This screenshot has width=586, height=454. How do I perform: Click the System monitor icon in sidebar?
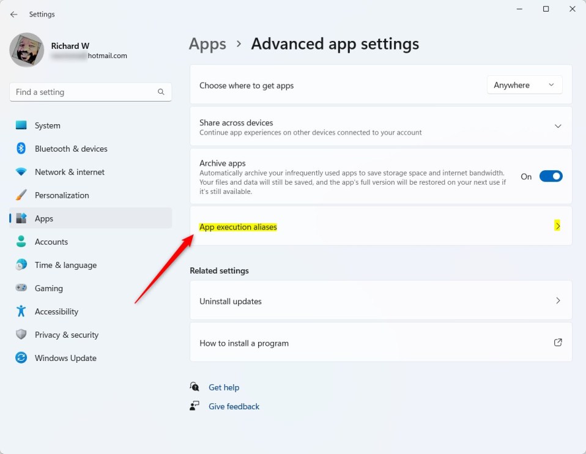click(x=21, y=125)
